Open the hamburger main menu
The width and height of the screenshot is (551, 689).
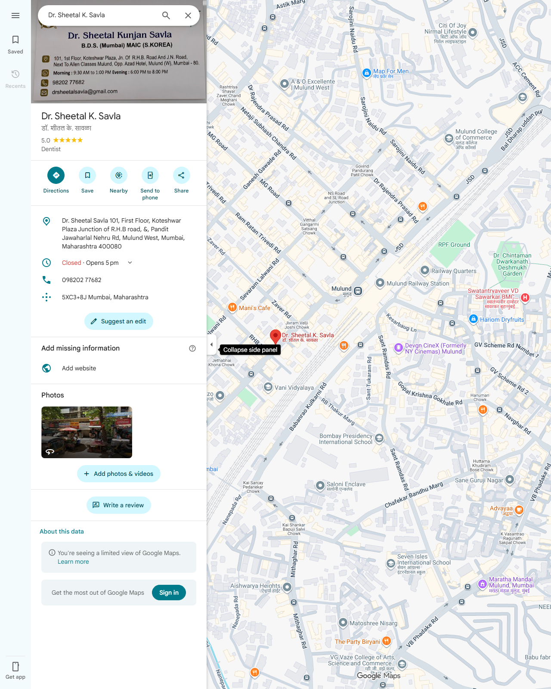pos(15,16)
